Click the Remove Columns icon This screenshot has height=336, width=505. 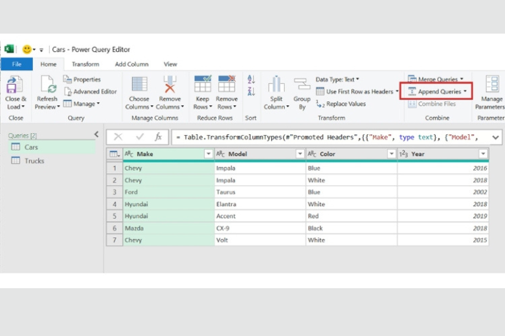(170, 85)
